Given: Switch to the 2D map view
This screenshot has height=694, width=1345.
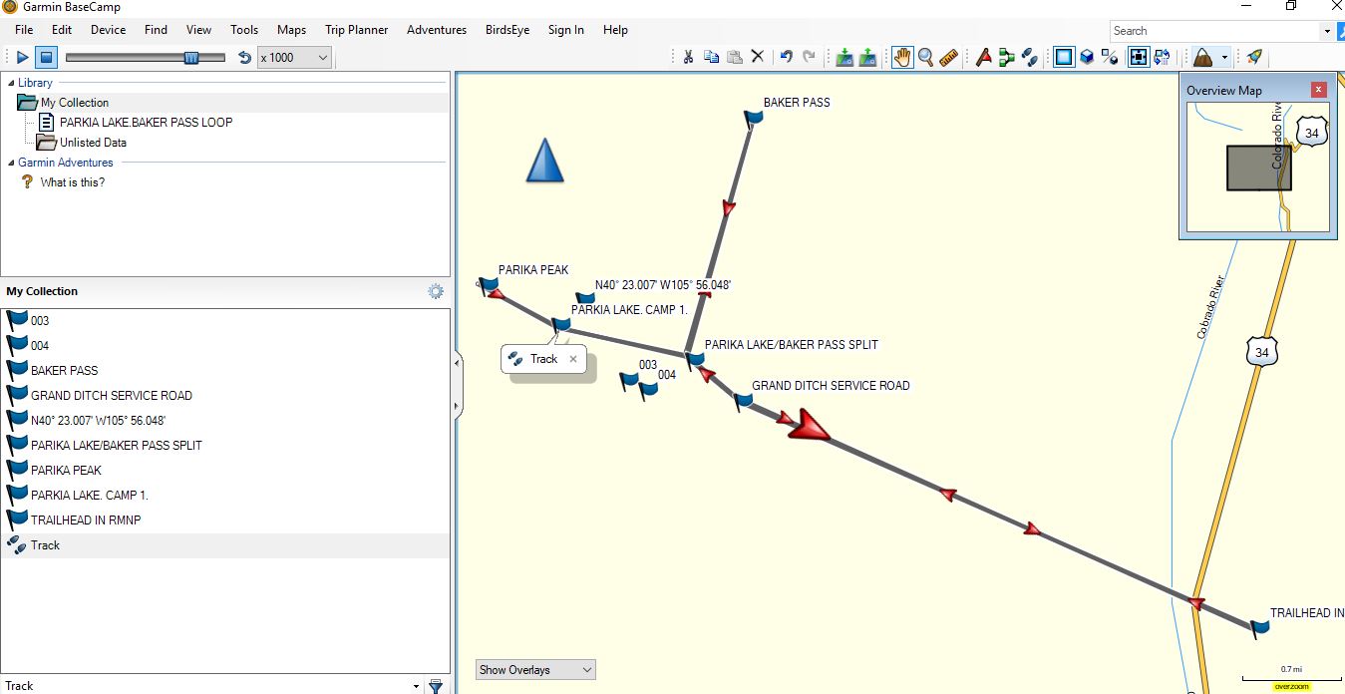Looking at the screenshot, I should point(1064,58).
